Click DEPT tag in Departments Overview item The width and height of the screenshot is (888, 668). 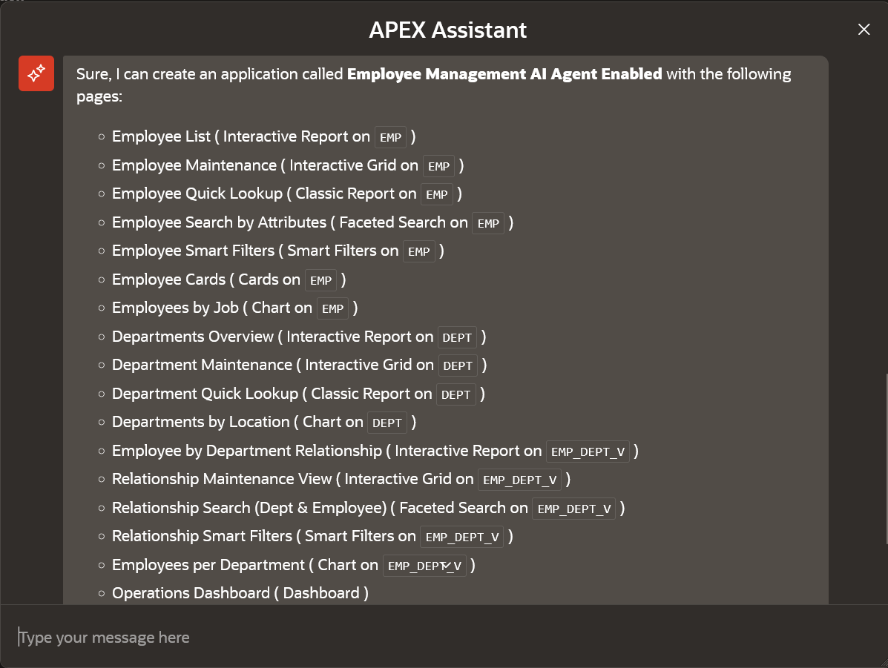(x=457, y=338)
